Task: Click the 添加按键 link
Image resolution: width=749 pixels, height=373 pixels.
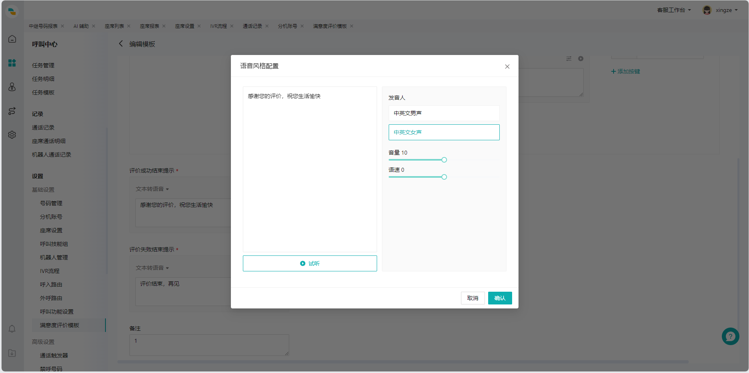Action: pyautogui.click(x=626, y=71)
